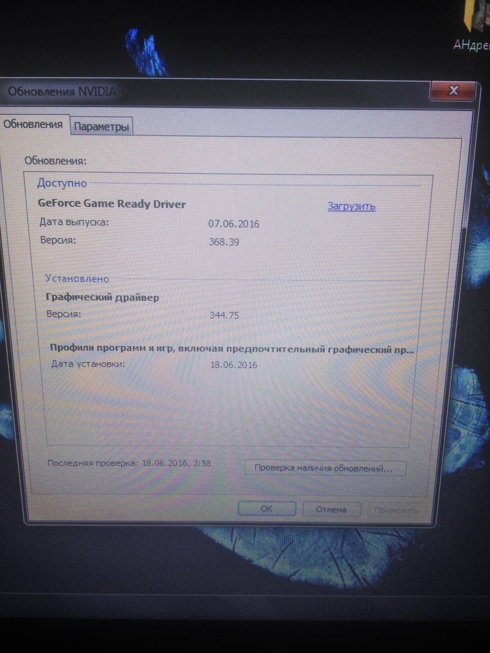Screen dimensions: 490x653
Task: Click the Загрузить download link
Action: (352, 207)
